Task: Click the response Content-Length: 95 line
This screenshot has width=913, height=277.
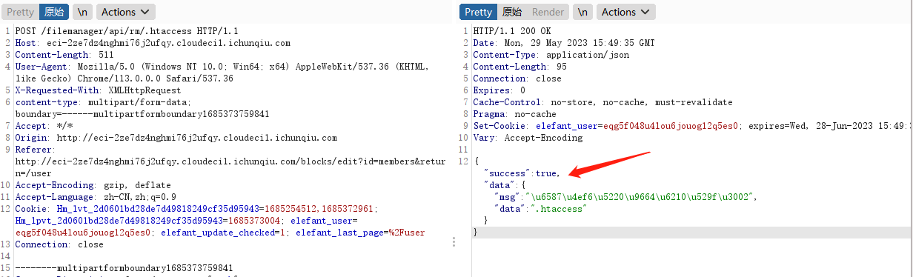Action: [519, 67]
